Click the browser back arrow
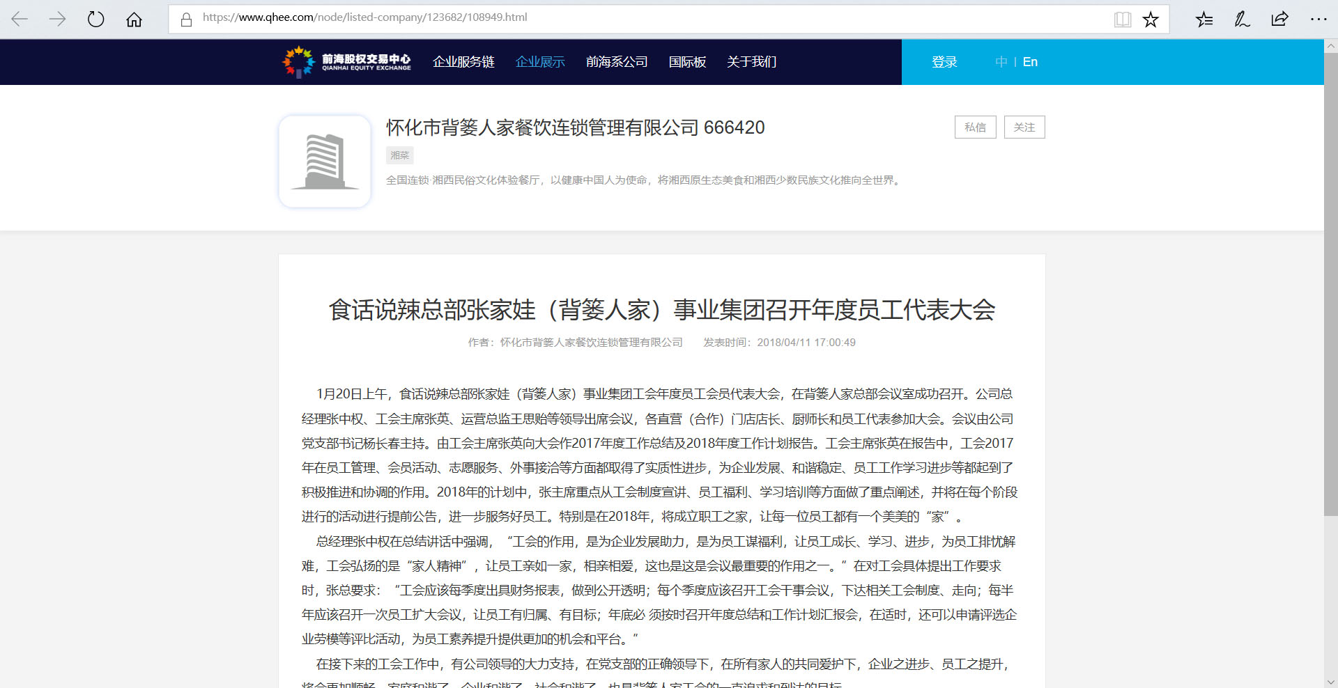This screenshot has height=688, width=1338. (20, 19)
